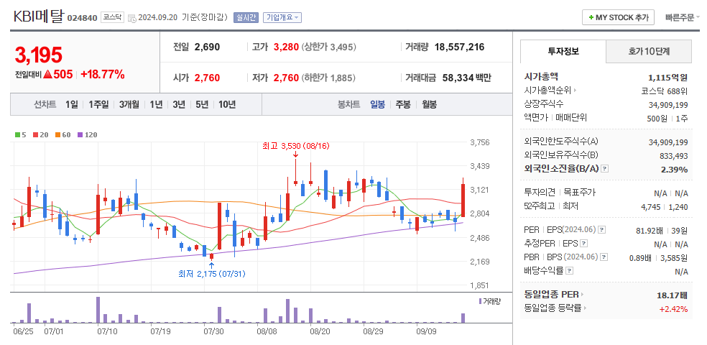
Task: Select the 월봉 candle chart
Action: [429, 105]
